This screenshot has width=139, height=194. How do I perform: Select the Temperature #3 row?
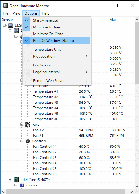[x=68, y=103]
